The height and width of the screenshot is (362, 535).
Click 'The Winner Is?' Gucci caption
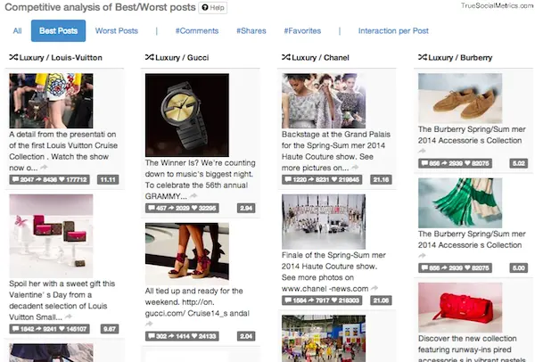click(201, 179)
